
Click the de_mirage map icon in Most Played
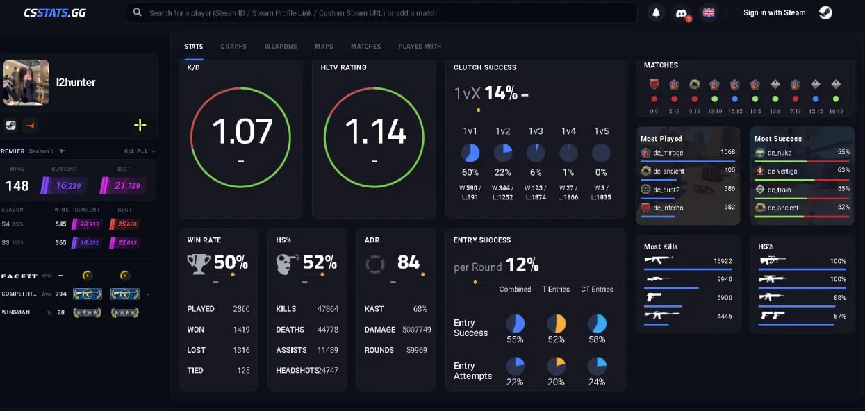tap(645, 152)
